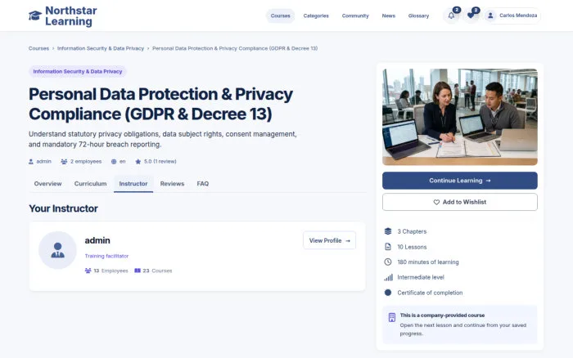Click the star rating icon
This screenshot has height=358, width=573.
click(138, 162)
